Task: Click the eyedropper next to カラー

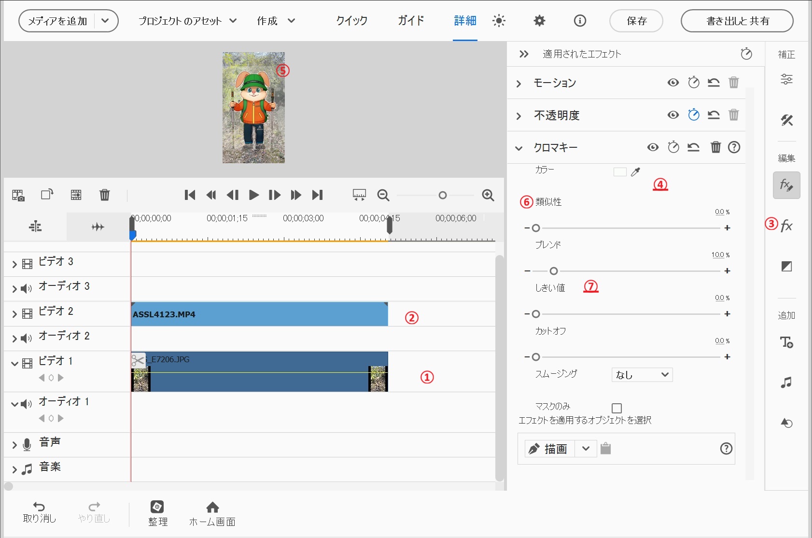Action: pyautogui.click(x=635, y=172)
